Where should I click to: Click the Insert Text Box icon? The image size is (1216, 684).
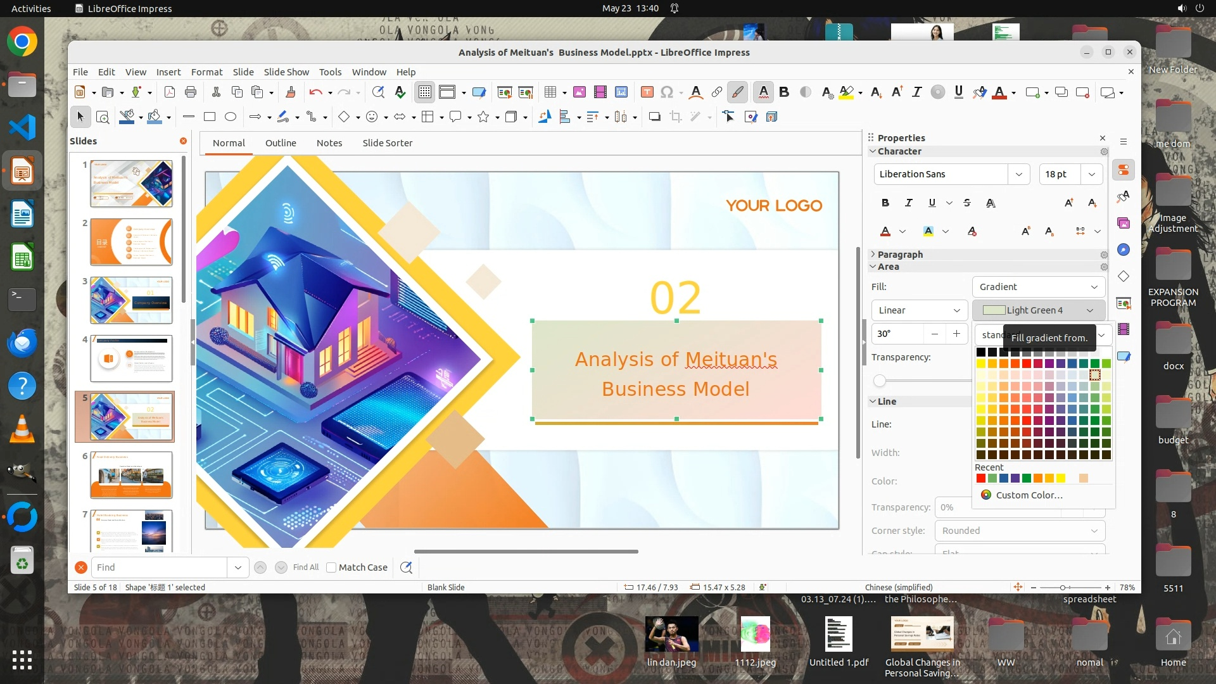pos(647,92)
